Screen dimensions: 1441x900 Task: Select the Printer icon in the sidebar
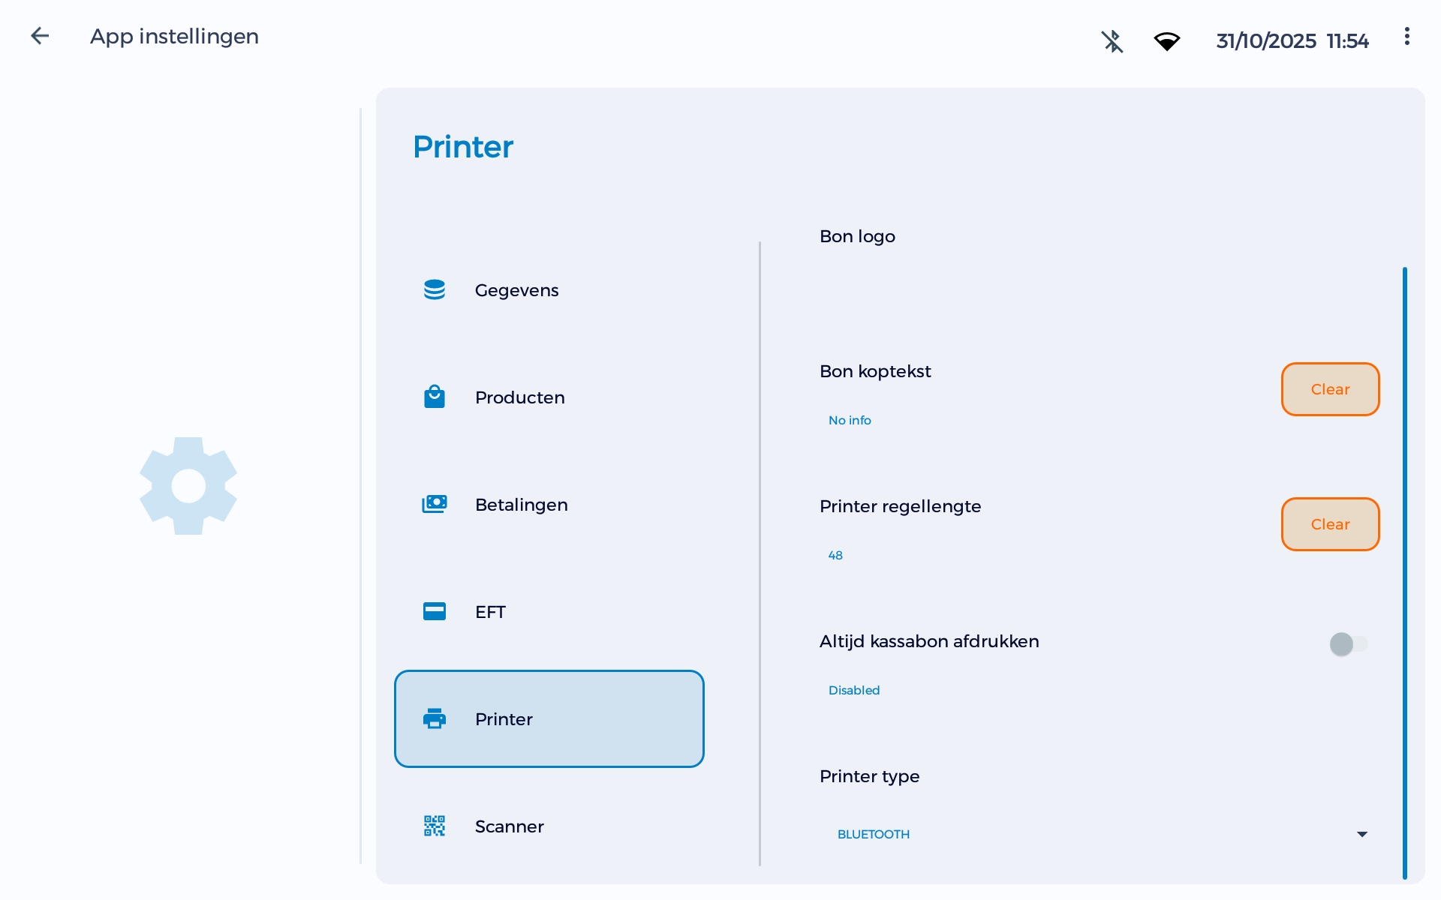tap(435, 718)
